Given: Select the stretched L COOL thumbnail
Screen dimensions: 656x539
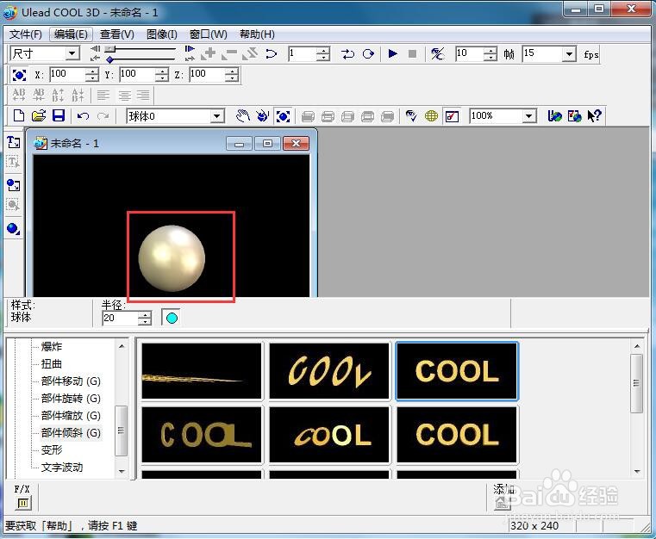Looking at the screenshot, I should [202, 435].
